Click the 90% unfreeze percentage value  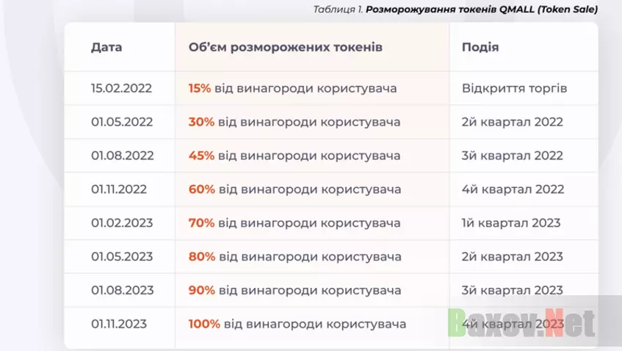(201, 290)
